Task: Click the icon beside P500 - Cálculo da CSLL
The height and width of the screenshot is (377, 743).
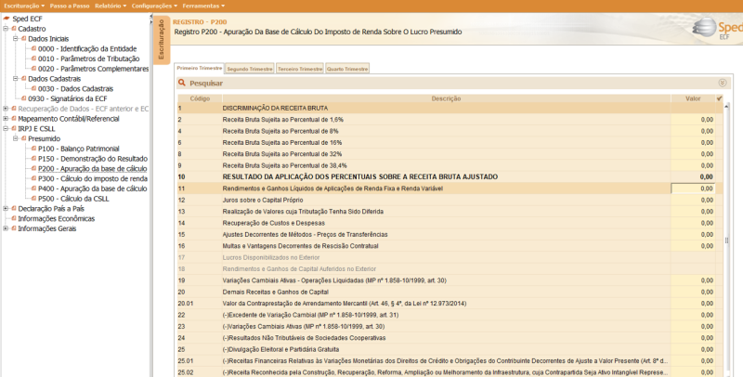Action: [33, 198]
